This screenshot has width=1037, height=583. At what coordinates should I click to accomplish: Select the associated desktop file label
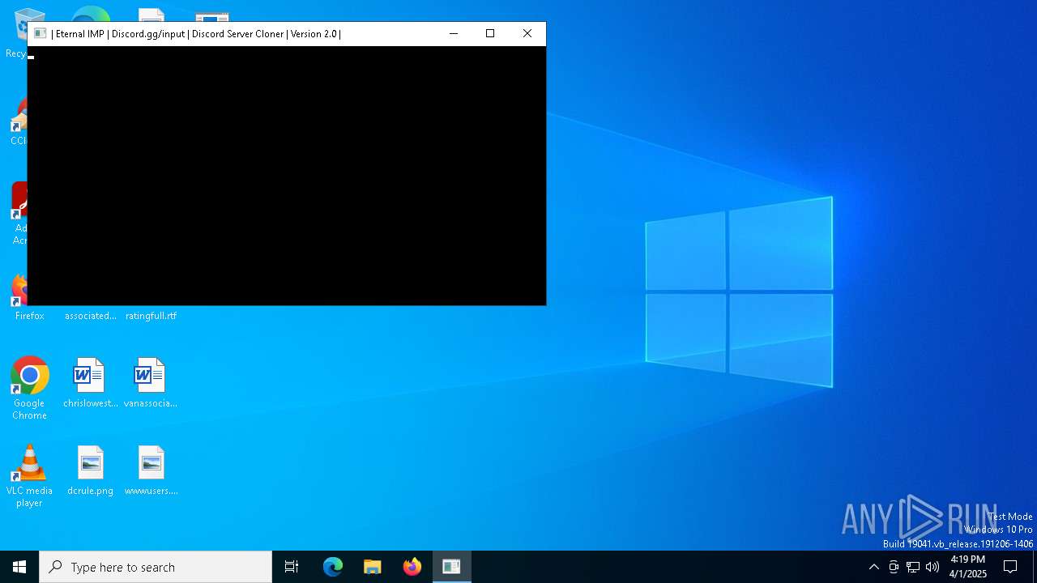point(90,316)
